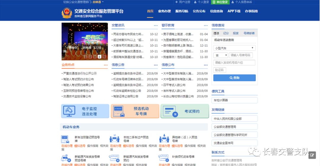
Task: Go to carousel slide 3
Action: coord(95,57)
